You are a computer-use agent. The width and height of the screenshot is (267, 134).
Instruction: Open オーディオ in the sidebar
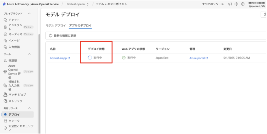15,34
